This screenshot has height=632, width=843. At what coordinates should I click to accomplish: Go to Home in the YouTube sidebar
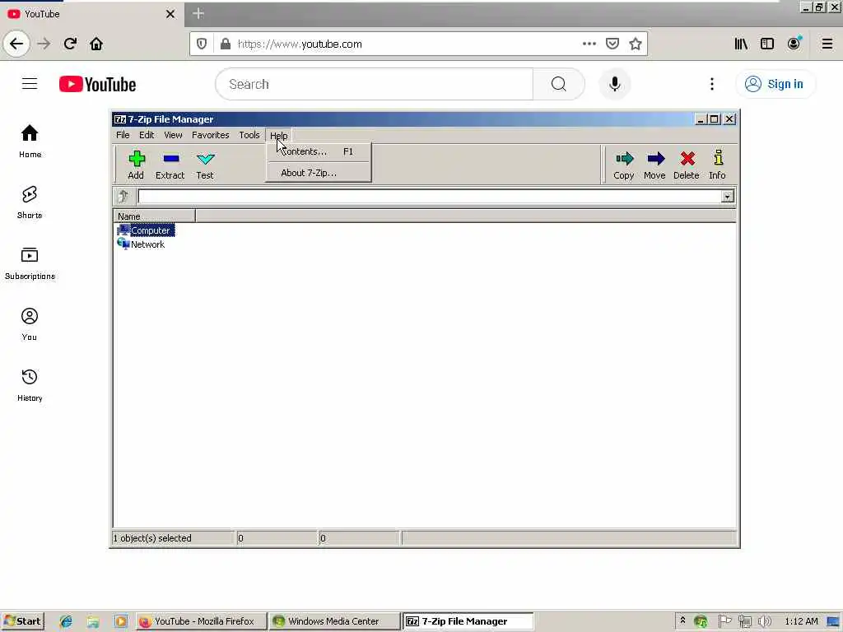[30, 142]
